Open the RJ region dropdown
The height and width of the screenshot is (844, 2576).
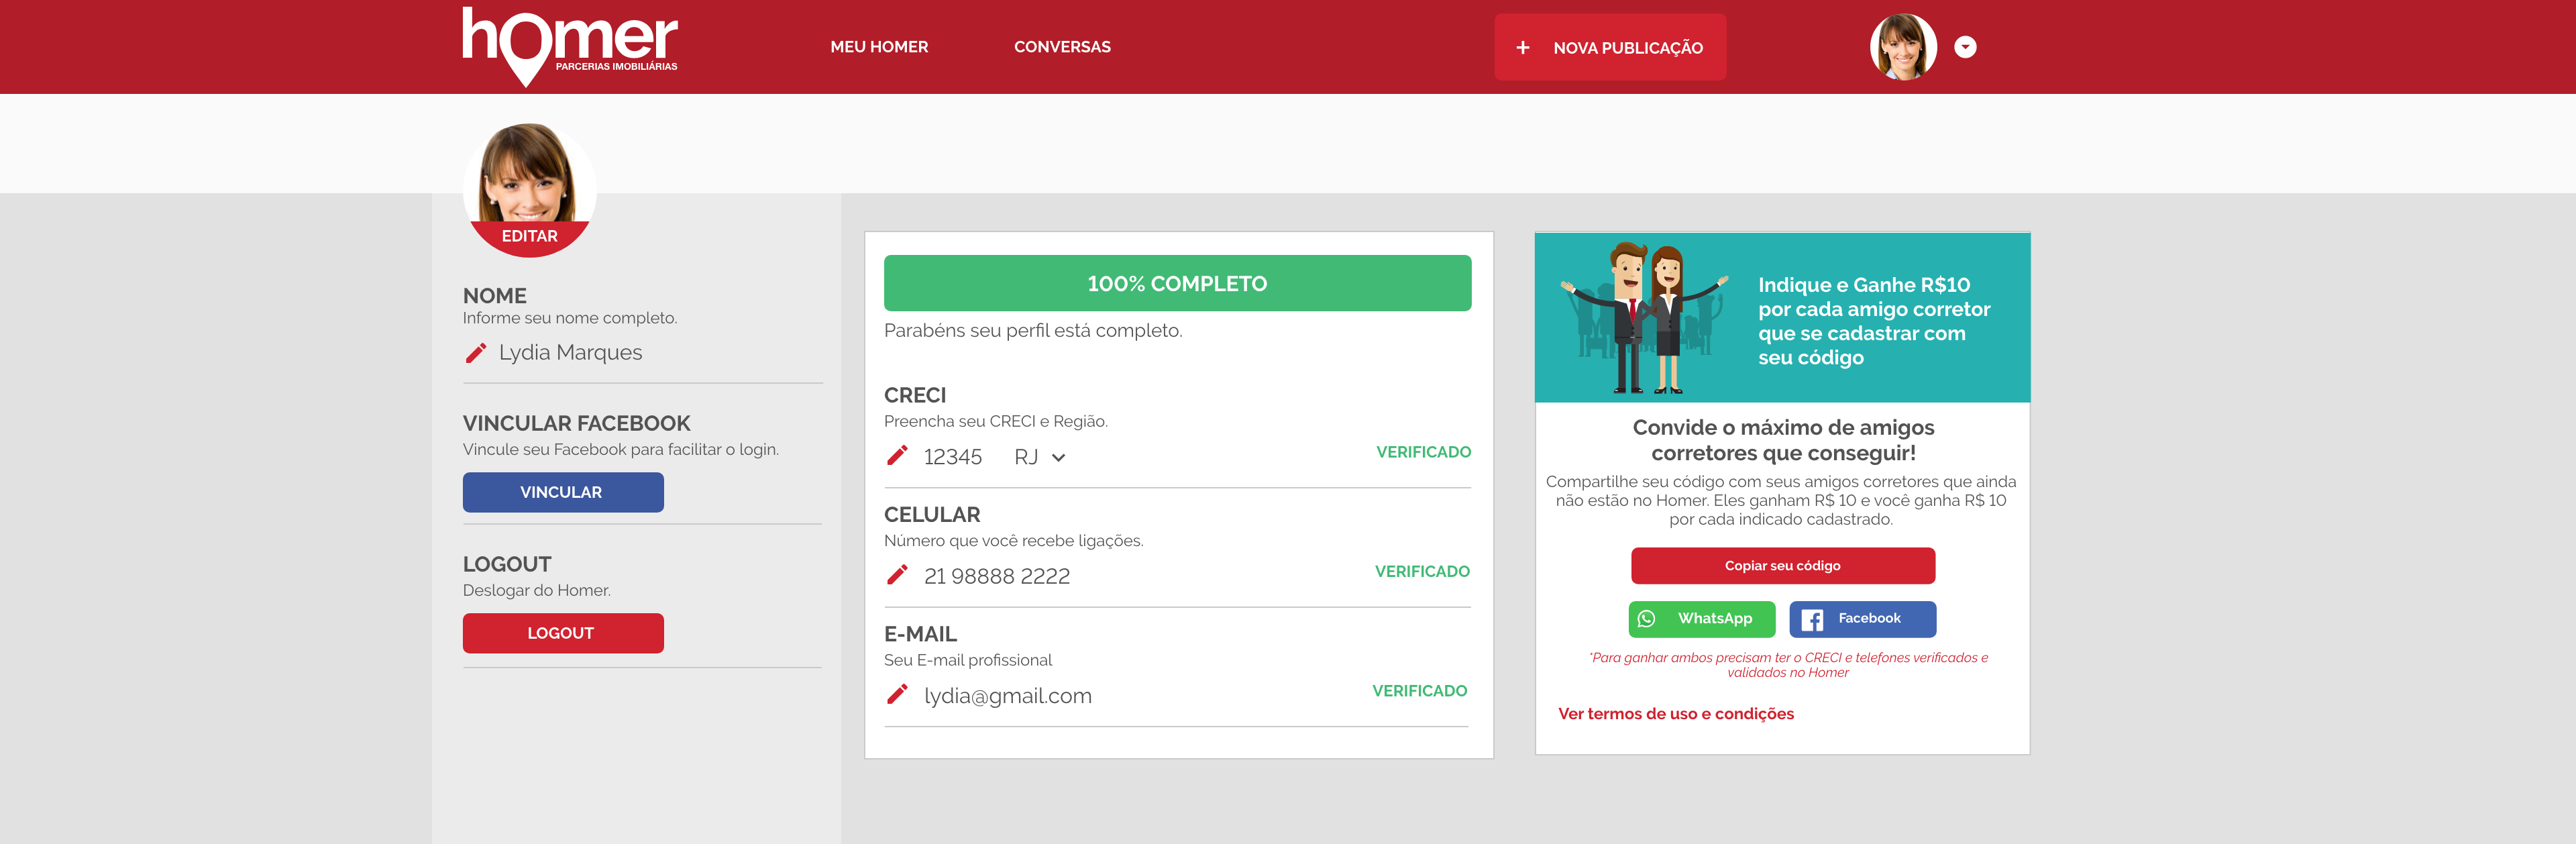[x=1040, y=457]
